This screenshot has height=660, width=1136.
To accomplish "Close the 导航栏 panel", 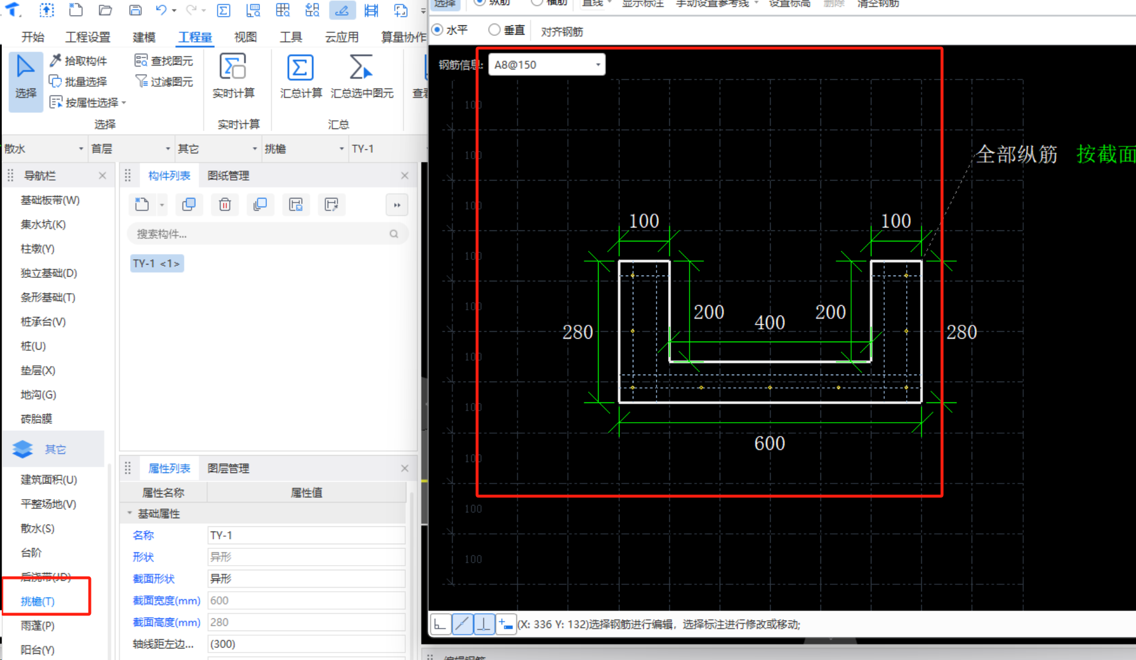I will point(102,175).
